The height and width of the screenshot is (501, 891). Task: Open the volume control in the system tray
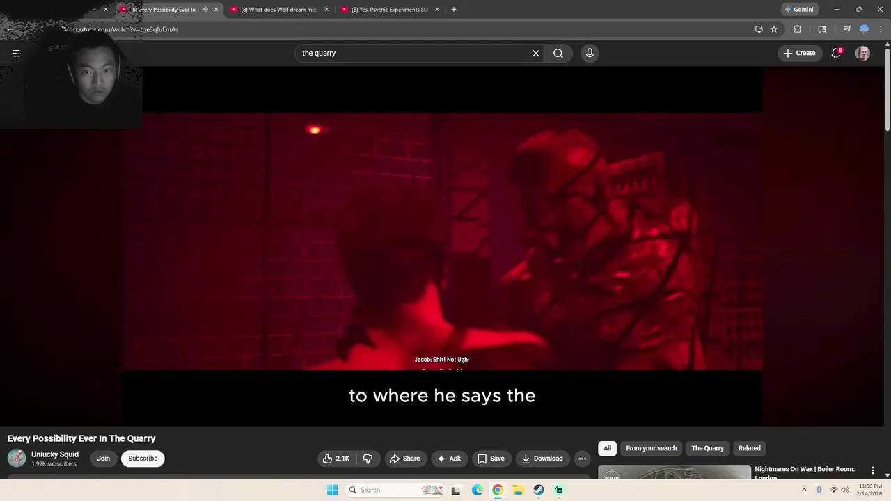pyautogui.click(x=845, y=490)
